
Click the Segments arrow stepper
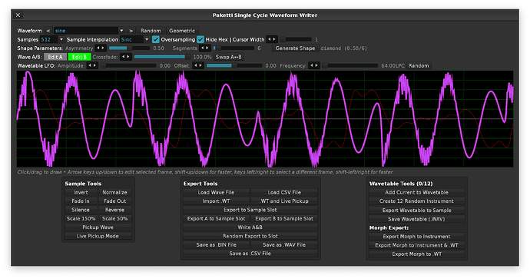pos(205,48)
